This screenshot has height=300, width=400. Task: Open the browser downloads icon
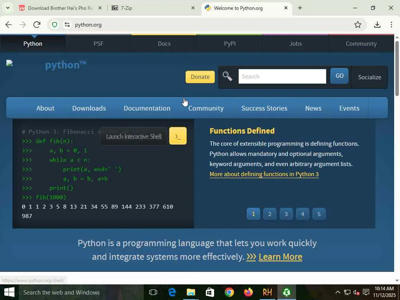[x=377, y=25]
